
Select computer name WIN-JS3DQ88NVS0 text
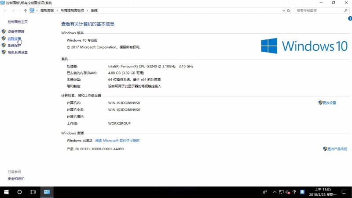pyautogui.click(x=124, y=103)
